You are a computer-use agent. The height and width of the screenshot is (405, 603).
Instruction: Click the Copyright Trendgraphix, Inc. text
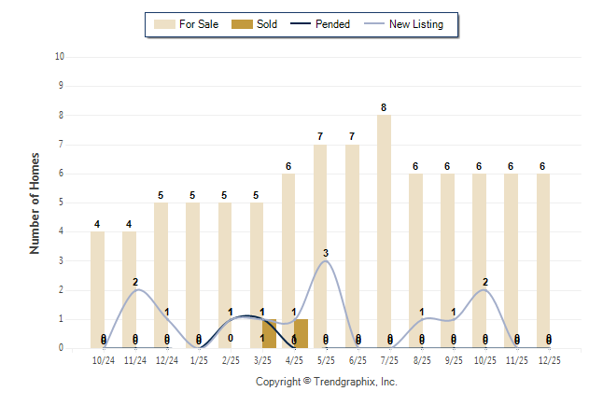coord(326,382)
